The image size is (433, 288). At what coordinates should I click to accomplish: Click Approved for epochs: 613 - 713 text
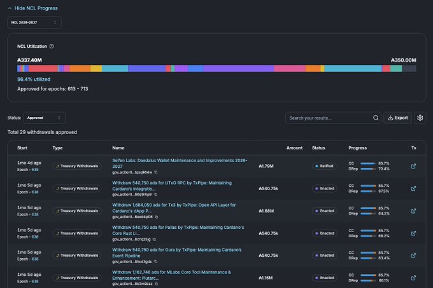click(53, 89)
